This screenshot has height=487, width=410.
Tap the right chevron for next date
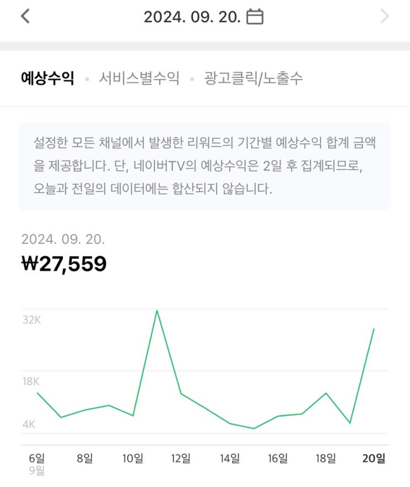tap(385, 17)
